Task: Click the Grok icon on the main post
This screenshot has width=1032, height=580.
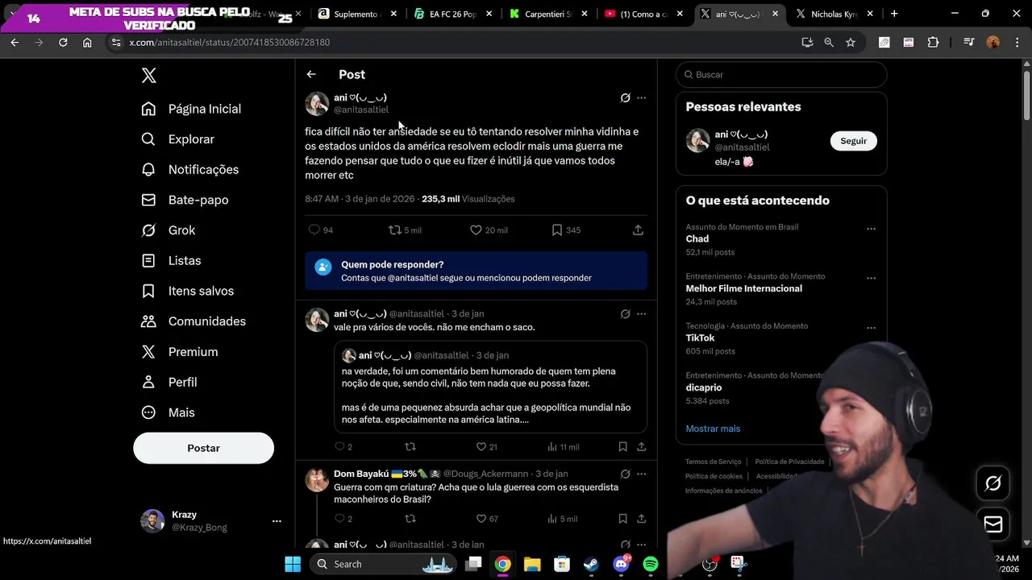Action: click(625, 98)
